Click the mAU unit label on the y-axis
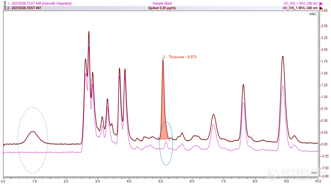This screenshot has height=186, width=331. 312,14
